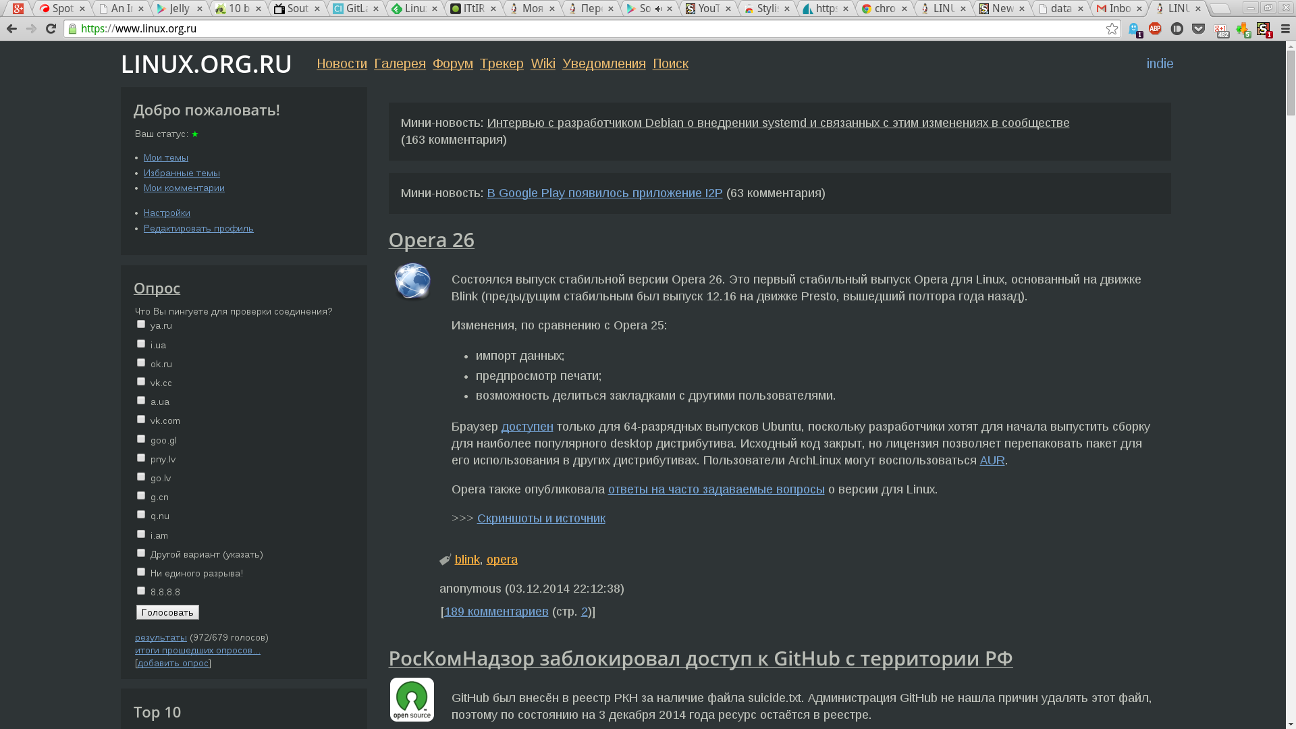
Task: Click the opera tag link
Action: [502, 560]
